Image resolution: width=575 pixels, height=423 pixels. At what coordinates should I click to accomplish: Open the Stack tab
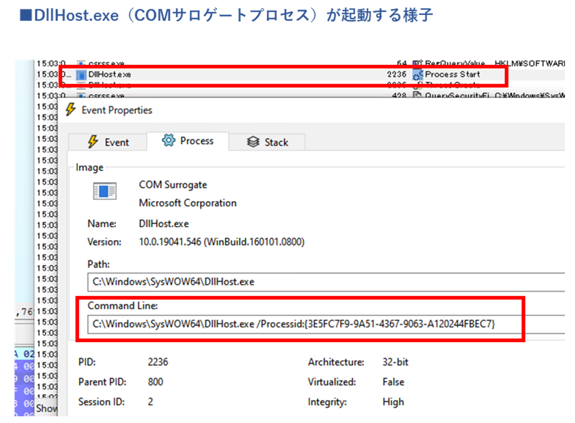point(267,142)
